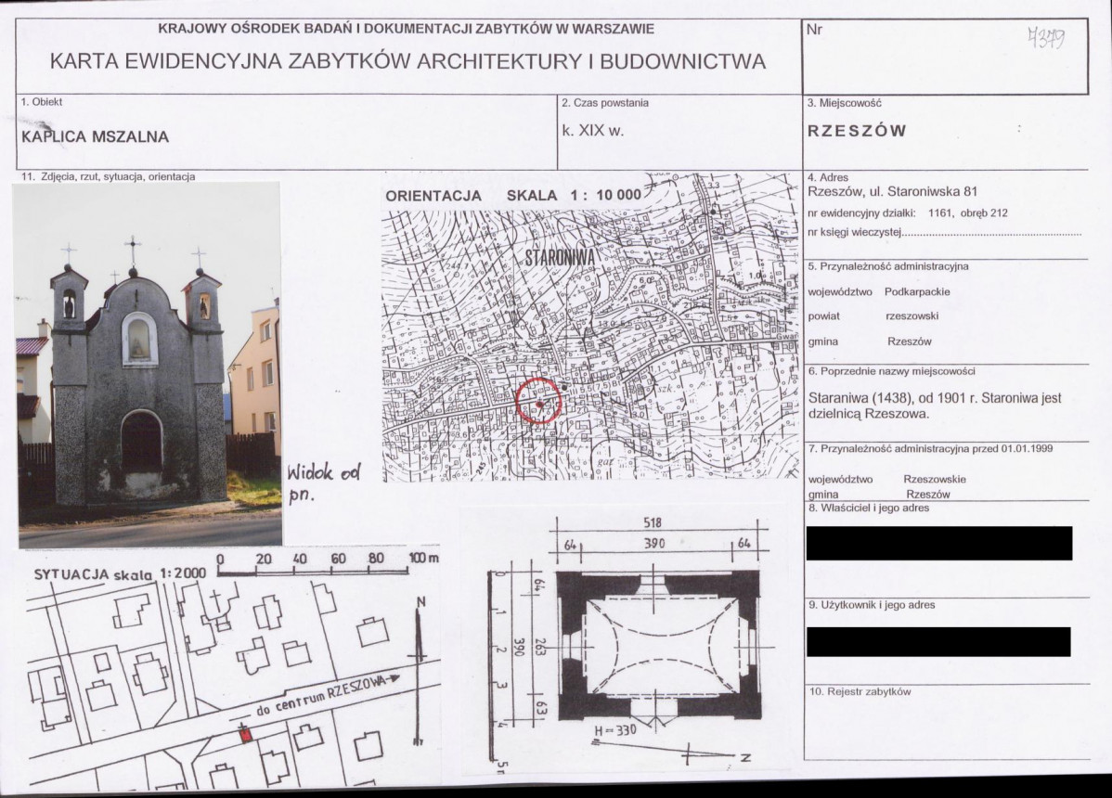Click the red chapel marker on the situation plan
Screen dimensions: 1112x798
coord(245,734)
